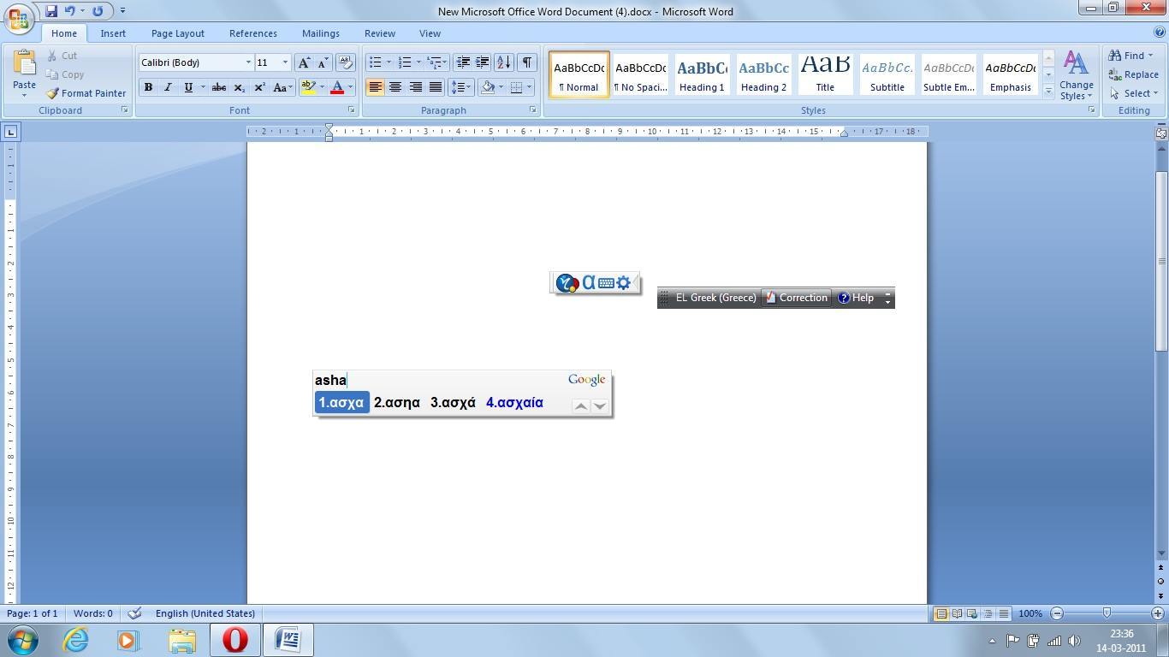The width and height of the screenshot is (1169, 657).
Task: Open Change Styles menu
Action: coord(1076,75)
